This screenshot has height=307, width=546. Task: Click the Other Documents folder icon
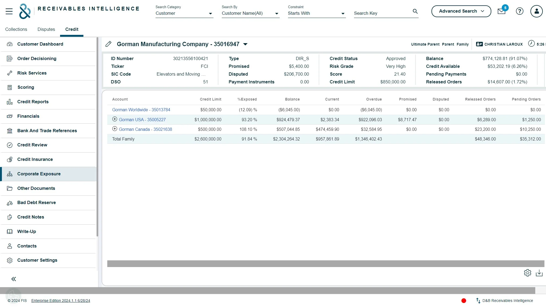10,188
